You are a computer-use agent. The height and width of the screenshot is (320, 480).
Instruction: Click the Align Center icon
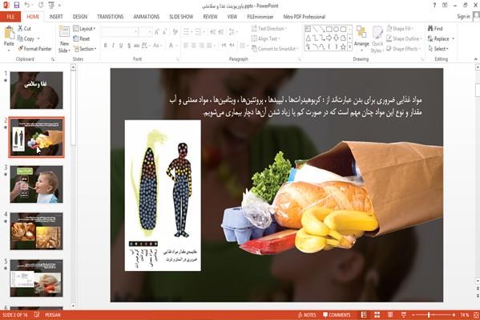[x=193, y=46]
